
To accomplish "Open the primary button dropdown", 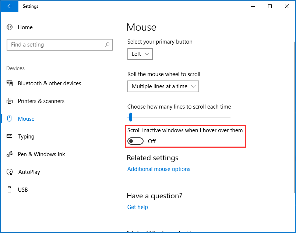I will pyautogui.click(x=140, y=54).
